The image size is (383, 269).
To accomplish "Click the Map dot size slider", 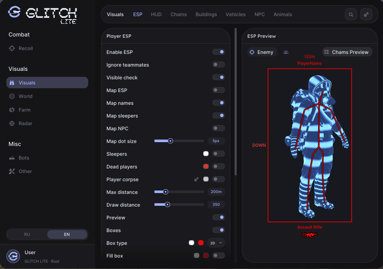I will [x=179, y=141].
